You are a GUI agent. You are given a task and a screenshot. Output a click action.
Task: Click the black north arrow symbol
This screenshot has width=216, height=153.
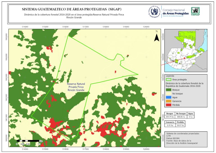pyautogui.click(x=156, y=37)
